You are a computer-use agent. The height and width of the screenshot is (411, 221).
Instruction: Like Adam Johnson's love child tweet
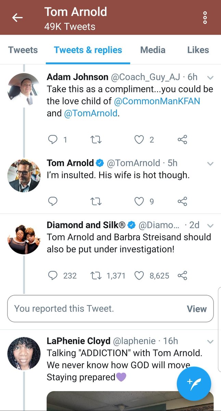[x=139, y=139]
